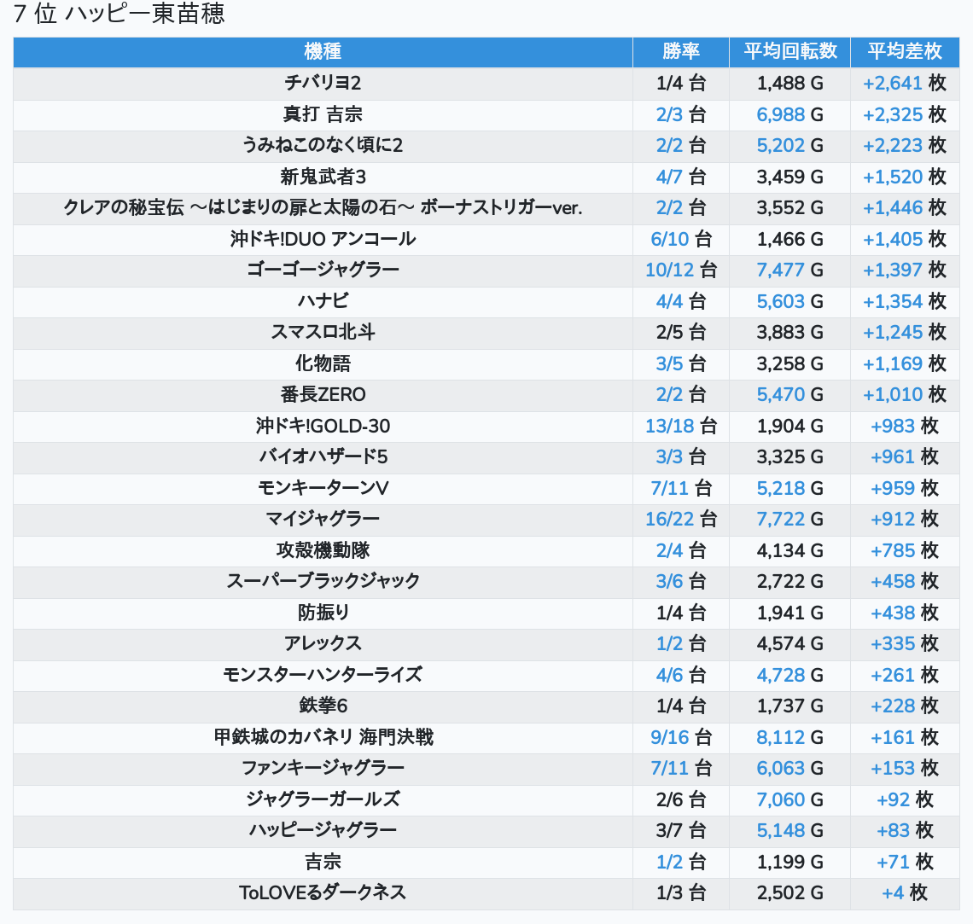Image resolution: width=973 pixels, height=924 pixels.
Task: Select the 4/7 win rate for 新鬼武者3
Action: click(669, 177)
